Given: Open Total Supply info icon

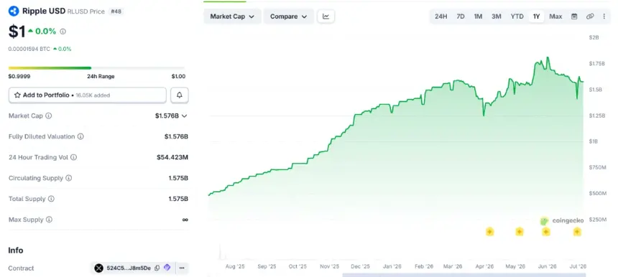Looking at the screenshot, I should (51, 199).
